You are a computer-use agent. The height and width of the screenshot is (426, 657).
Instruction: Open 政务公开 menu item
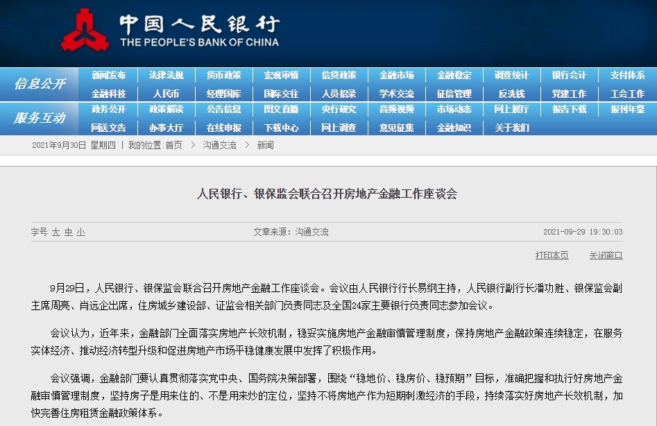pos(108,110)
